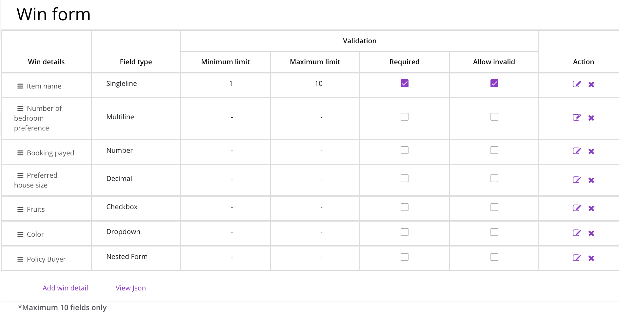The width and height of the screenshot is (619, 316).
Task: Edit the Number of bedroom preference field
Action: pos(577,117)
